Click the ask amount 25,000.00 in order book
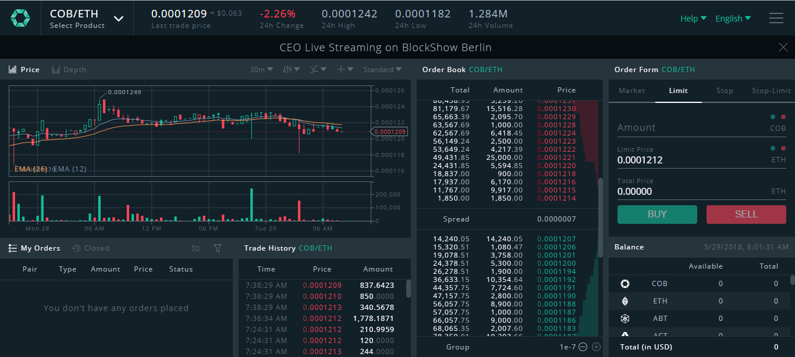 pos(505,158)
